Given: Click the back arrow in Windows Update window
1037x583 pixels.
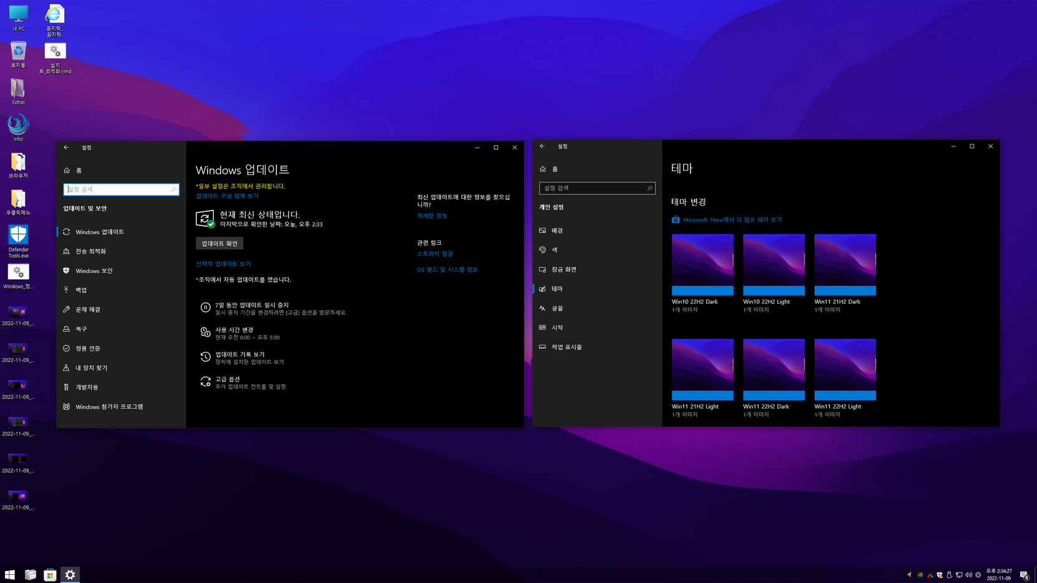Looking at the screenshot, I should (x=66, y=148).
